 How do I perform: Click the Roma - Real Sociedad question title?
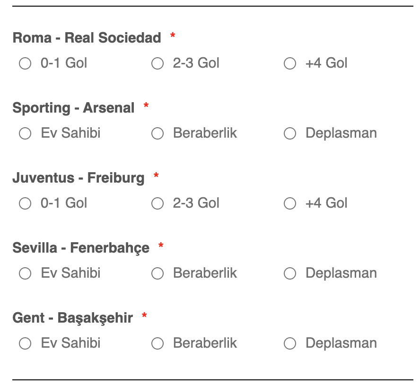pyautogui.click(x=87, y=38)
